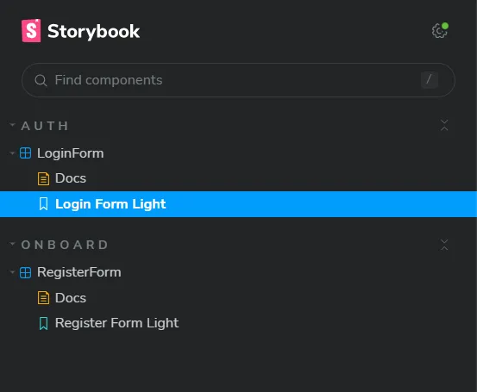Click the Login Form Light bookmark icon
The image size is (477, 392).
pos(43,204)
